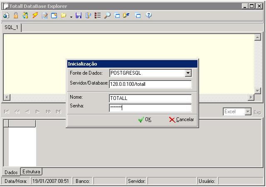Click the yellow folder open icon

[x=64, y=16]
